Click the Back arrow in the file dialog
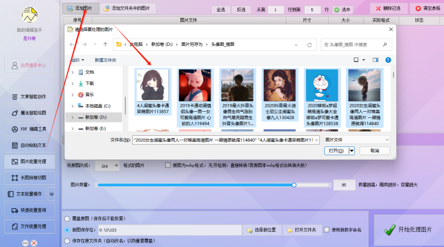 (x=72, y=44)
